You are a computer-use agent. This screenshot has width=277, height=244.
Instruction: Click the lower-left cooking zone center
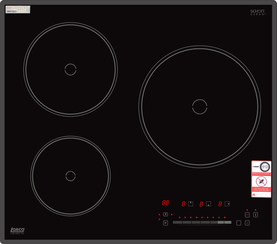pos(70,176)
